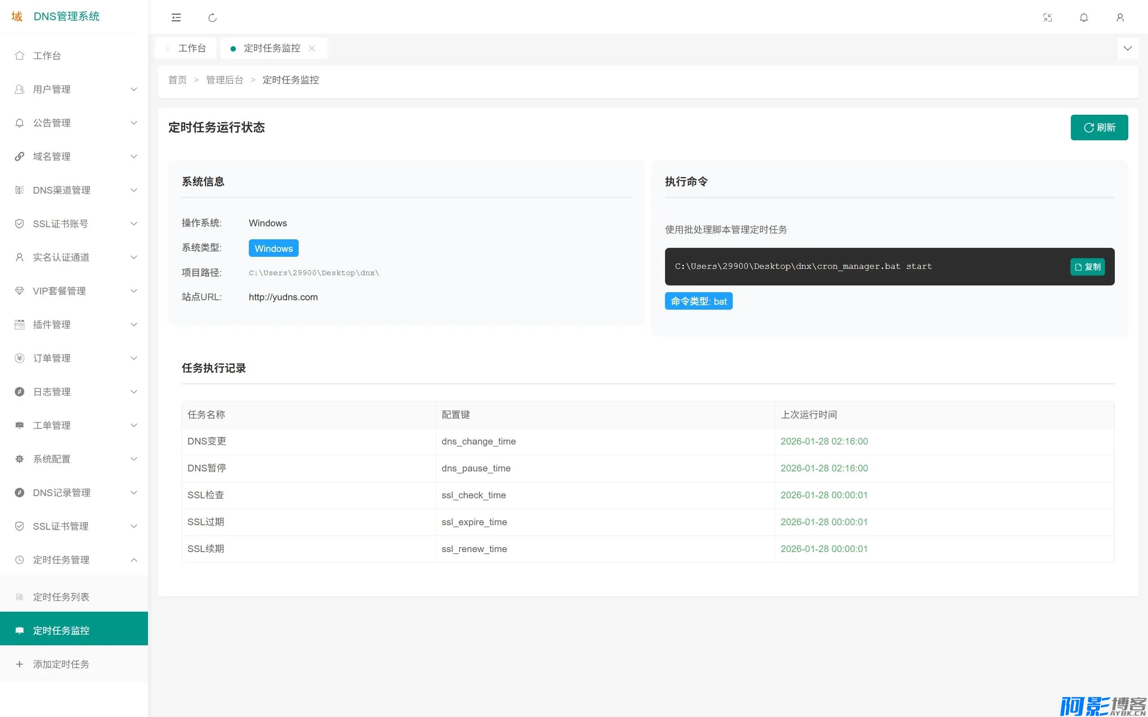Screen dimensions: 1148x717
Task: Open 定时任务列表 in the sidebar
Action: pos(74,596)
